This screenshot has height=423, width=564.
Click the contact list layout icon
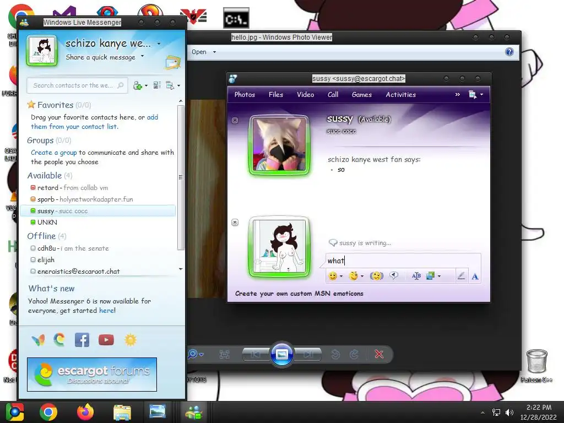[x=157, y=85]
